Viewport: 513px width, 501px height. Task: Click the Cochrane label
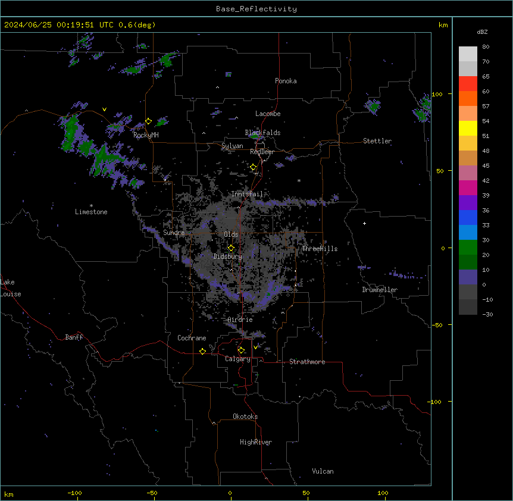(x=192, y=338)
